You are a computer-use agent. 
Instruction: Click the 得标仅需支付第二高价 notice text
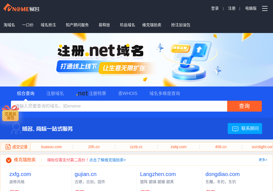68,160
